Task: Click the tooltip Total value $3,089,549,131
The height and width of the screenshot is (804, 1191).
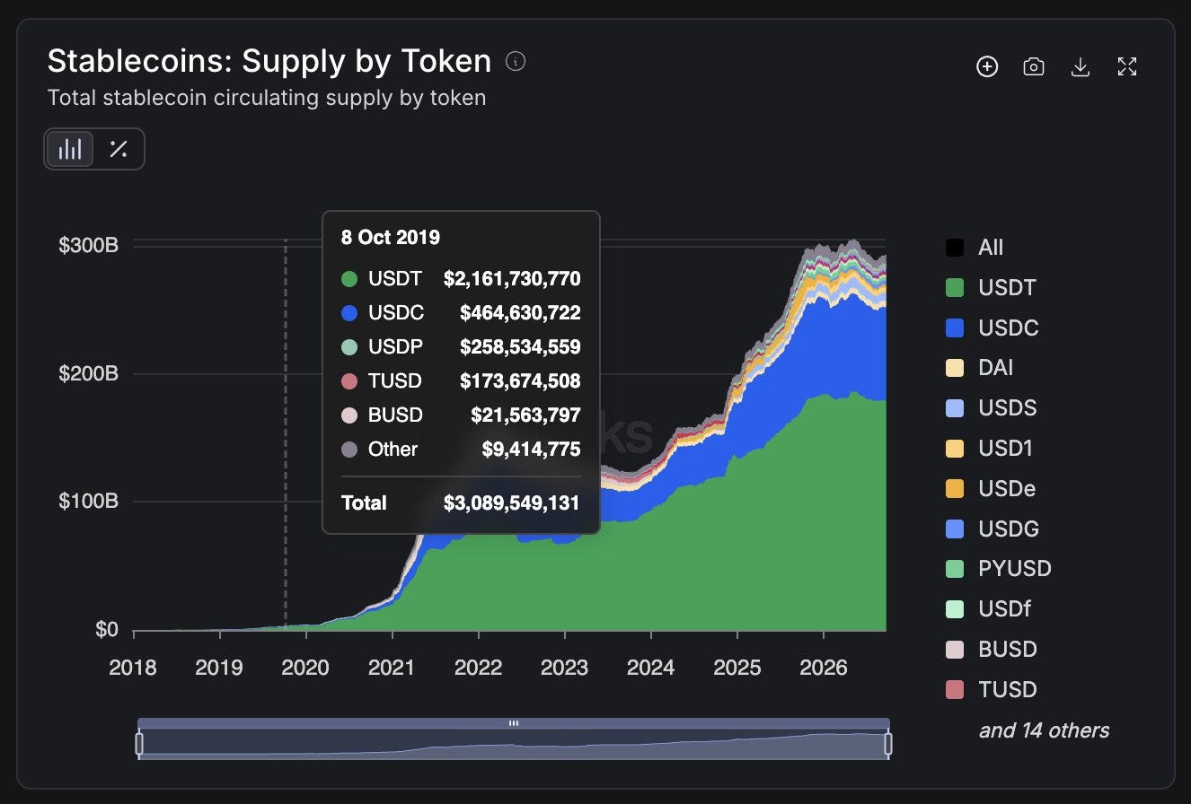Action: (512, 503)
